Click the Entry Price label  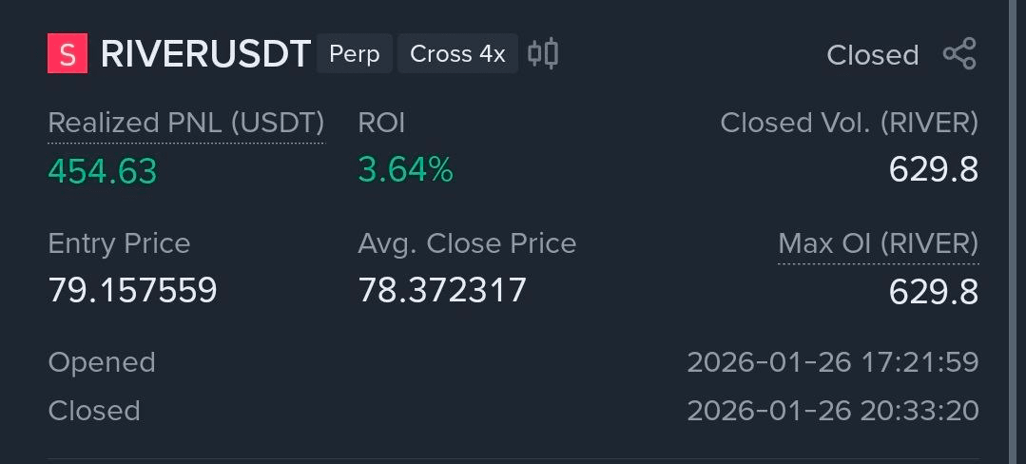[x=119, y=243]
